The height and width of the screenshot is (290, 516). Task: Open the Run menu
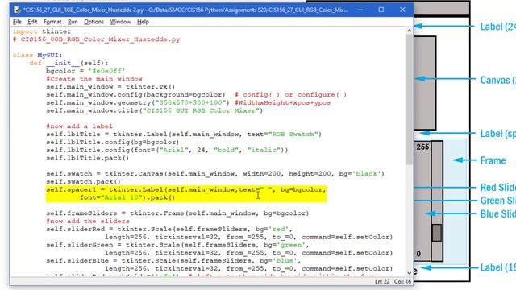point(73,22)
